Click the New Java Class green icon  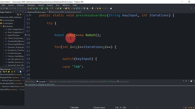pos(61,8)
